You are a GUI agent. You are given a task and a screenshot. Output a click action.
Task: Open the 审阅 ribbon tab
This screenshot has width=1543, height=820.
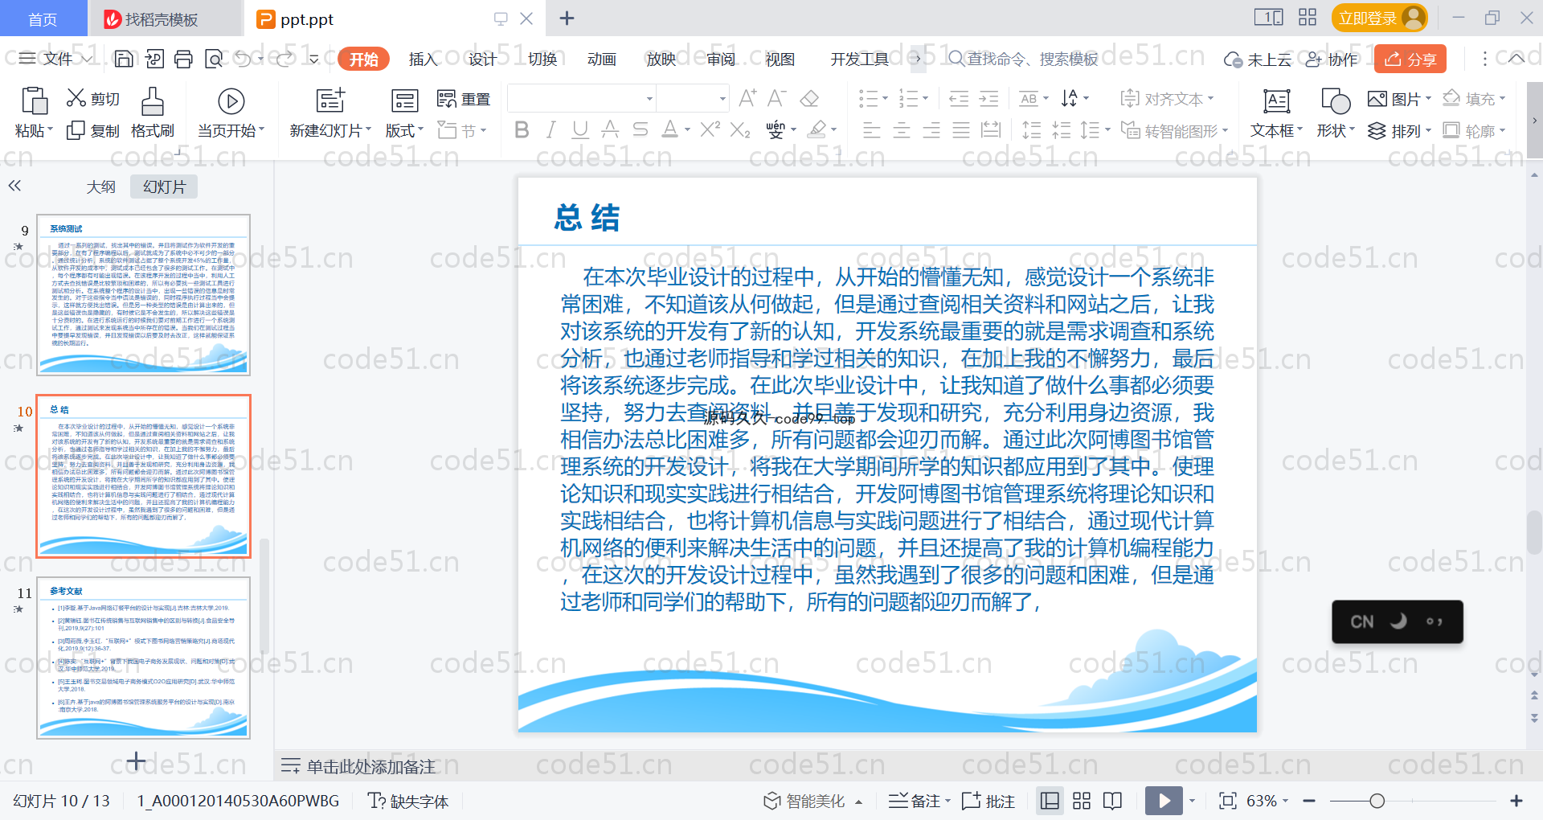click(721, 59)
